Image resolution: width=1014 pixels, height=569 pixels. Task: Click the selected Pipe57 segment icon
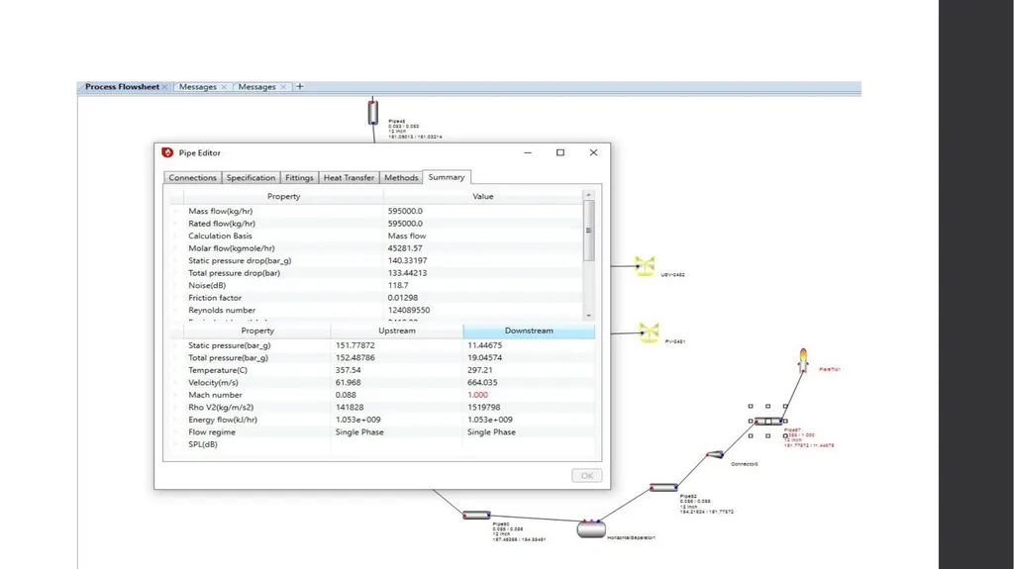(768, 421)
